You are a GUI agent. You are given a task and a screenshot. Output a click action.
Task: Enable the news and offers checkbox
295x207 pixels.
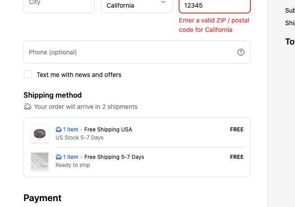[x=28, y=75]
